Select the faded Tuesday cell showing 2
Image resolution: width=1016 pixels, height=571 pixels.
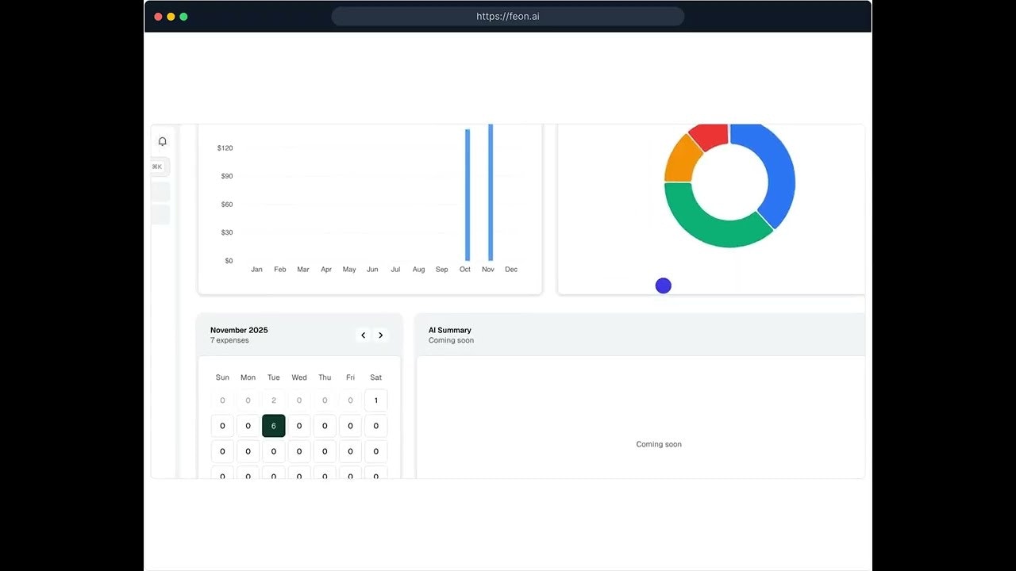click(274, 400)
